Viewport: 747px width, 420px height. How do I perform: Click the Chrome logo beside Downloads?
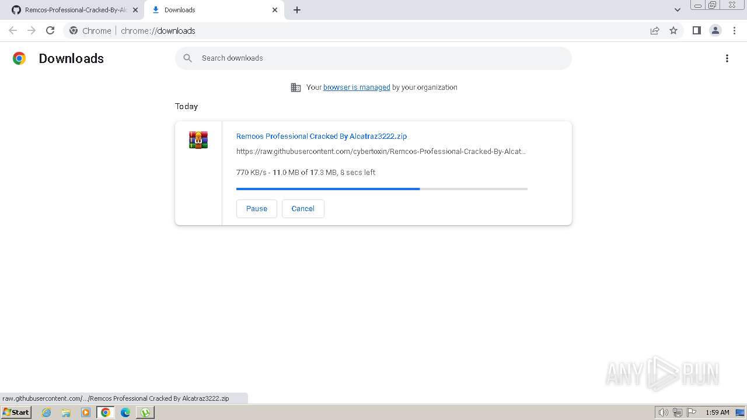[x=19, y=58]
